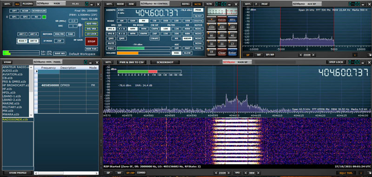Open the MEM PAN panel
Image resolution: width=372 pixels, height=177 pixels.
[x=91, y=49]
